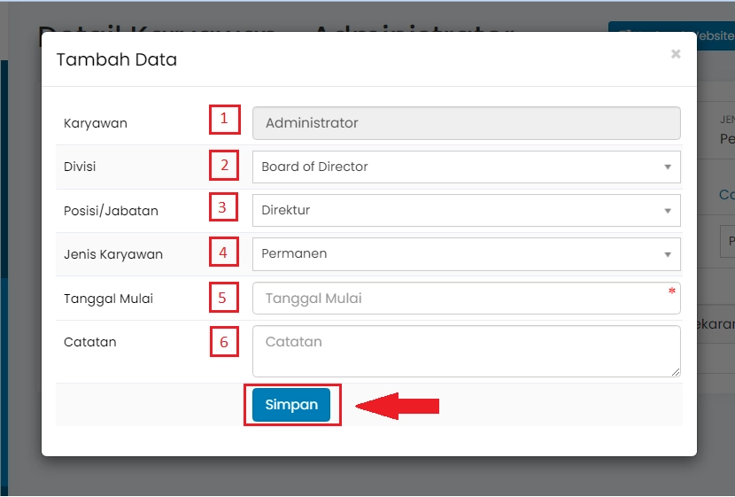Image resolution: width=735 pixels, height=497 pixels.
Task: Grab the Catatan textarea resize handle
Action: point(676,372)
